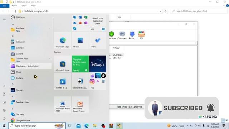Open the Clock app
This screenshot has height=129, width=229.
(31, 72)
